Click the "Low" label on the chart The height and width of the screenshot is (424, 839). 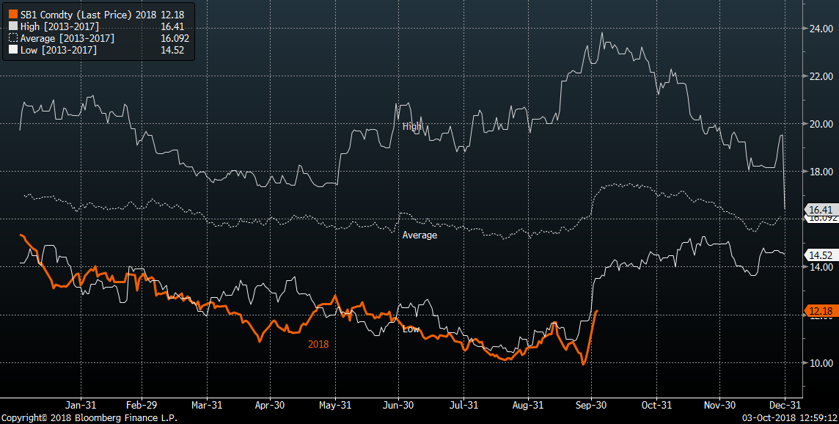coord(411,329)
